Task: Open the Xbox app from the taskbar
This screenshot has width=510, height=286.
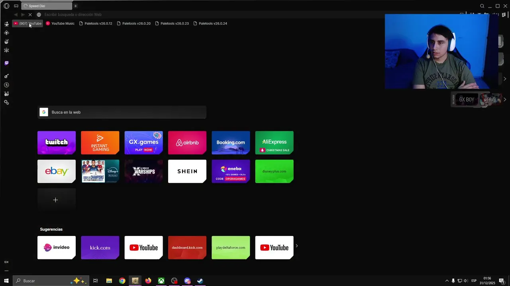Action: (161, 281)
